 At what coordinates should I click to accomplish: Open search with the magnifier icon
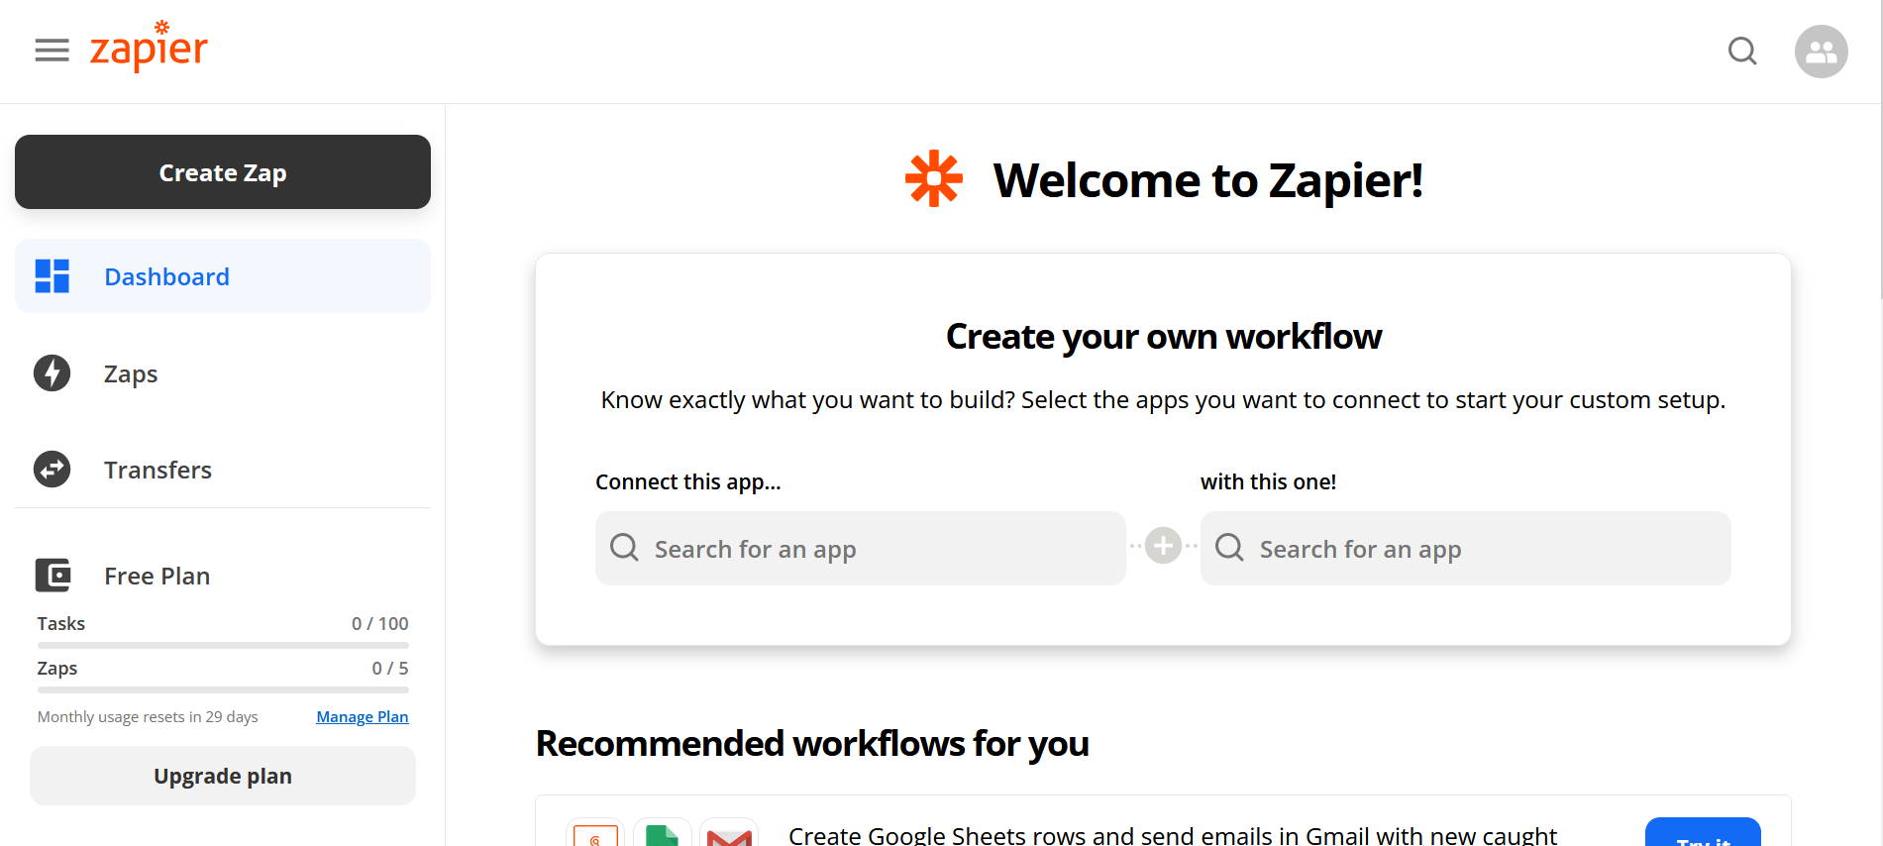1742,51
